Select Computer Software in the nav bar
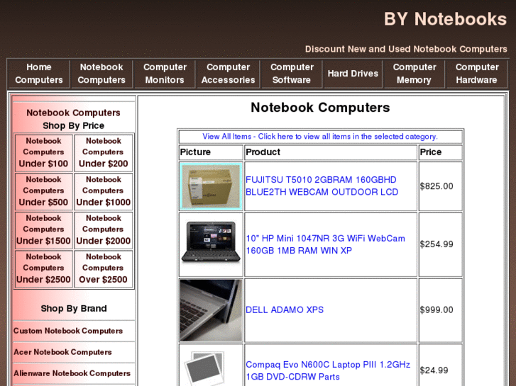The width and height of the screenshot is (516, 386). pyautogui.click(x=292, y=74)
